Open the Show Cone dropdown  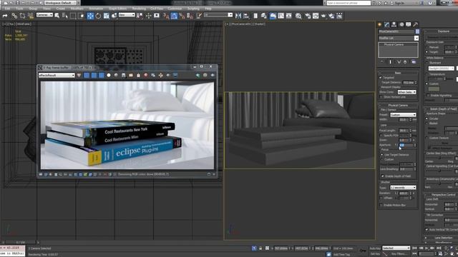(406, 92)
